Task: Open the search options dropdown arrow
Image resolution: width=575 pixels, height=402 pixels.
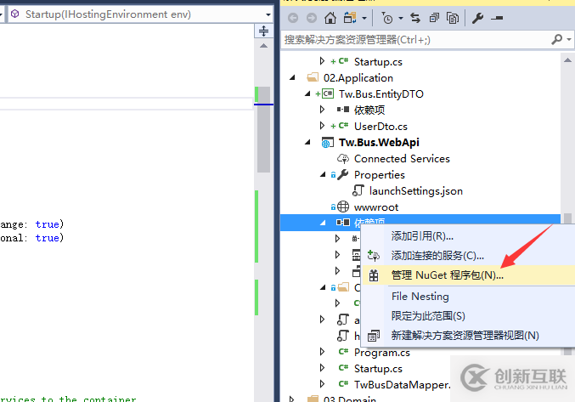Action: 569,39
